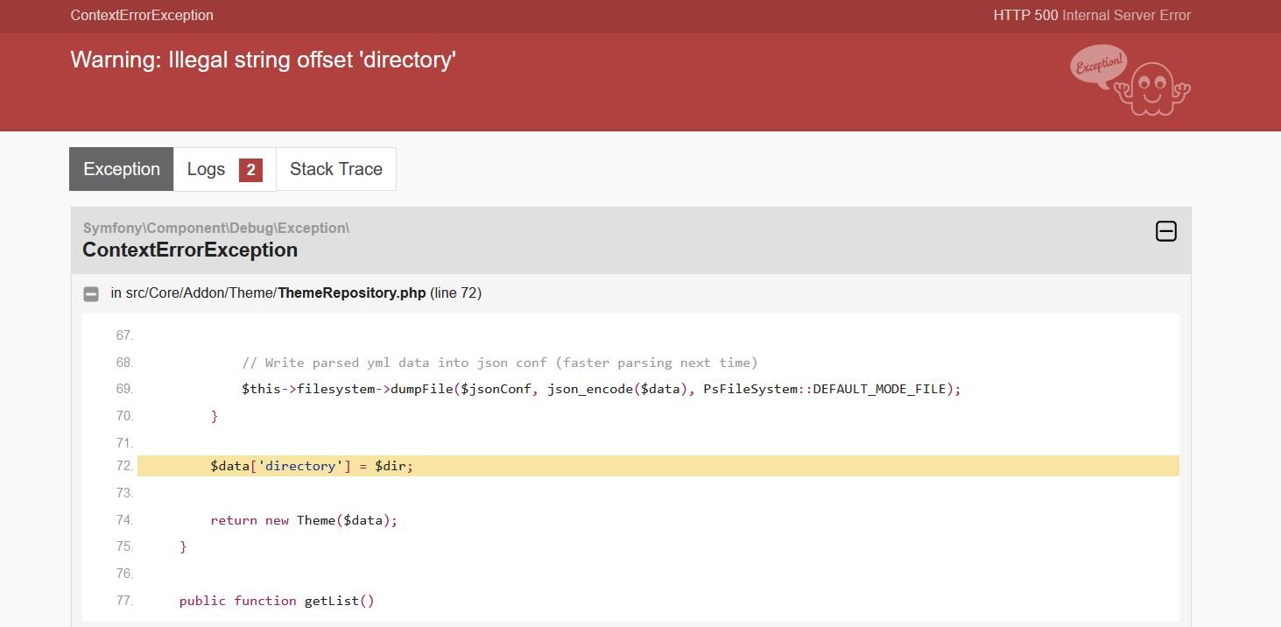
Task: Click the warning message title
Action: (264, 60)
